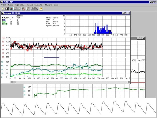Click the Время value '00:03:58'
Viewport: 157px width, 118px height.
pyautogui.click(x=56, y=26)
